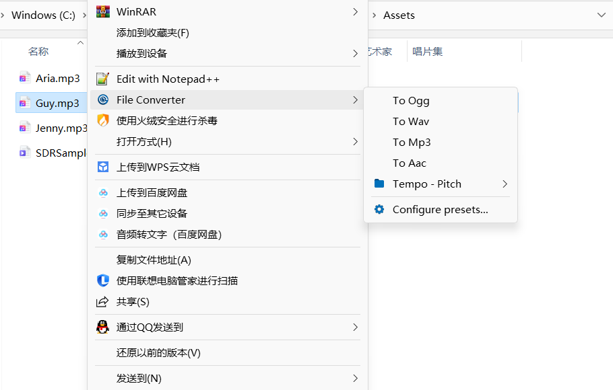
Task: Select To Ogg in File Converter submenu
Action: 411,100
